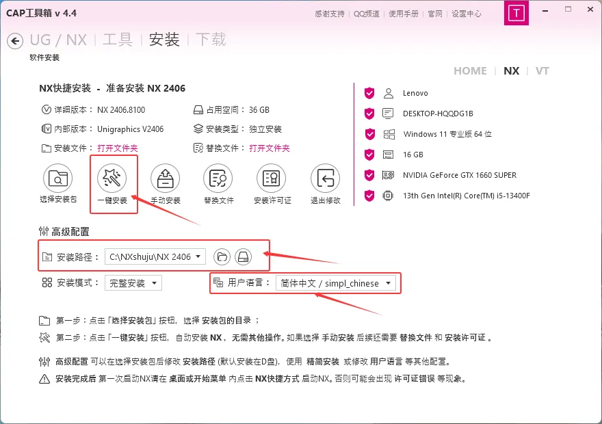Select the 安装 tab
The height and width of the screenshot is (424, 602).
coord(164,40)
